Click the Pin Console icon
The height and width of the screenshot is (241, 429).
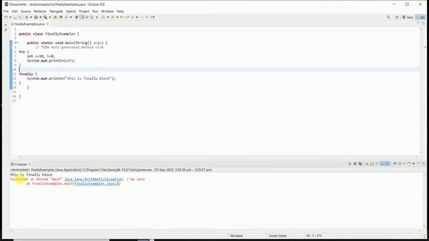click(395, 163)
